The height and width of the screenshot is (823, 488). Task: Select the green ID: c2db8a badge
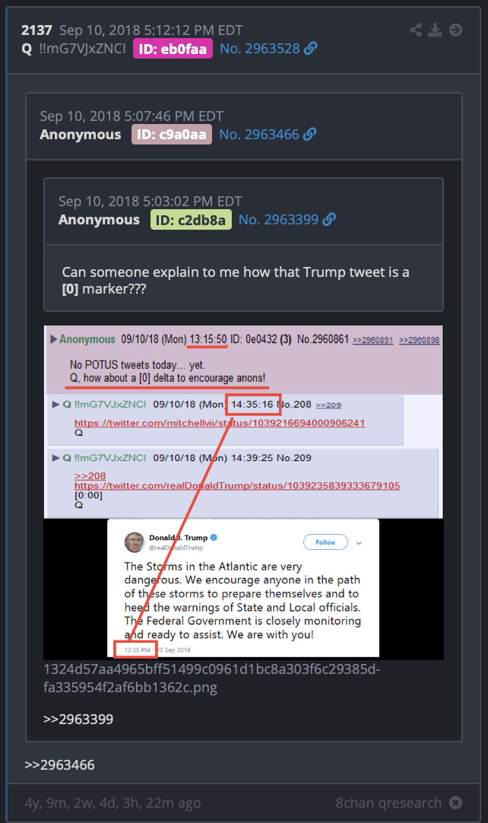coord(191,220)
